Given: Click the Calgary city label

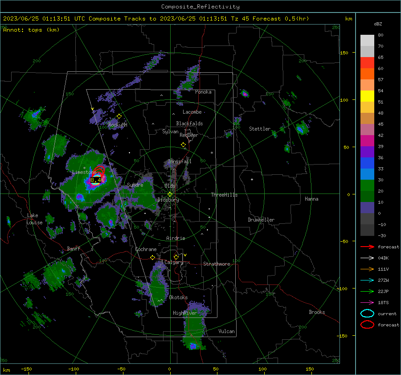Looking at the screenshot, I should (174, 262).
